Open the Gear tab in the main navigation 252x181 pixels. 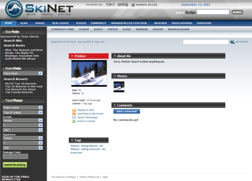[24, 23]
